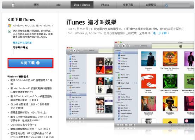This screenshot has height=140, width=195.
Task: Select TV Shows in front iTunes sidebar
Action: [x=123, y=58]
